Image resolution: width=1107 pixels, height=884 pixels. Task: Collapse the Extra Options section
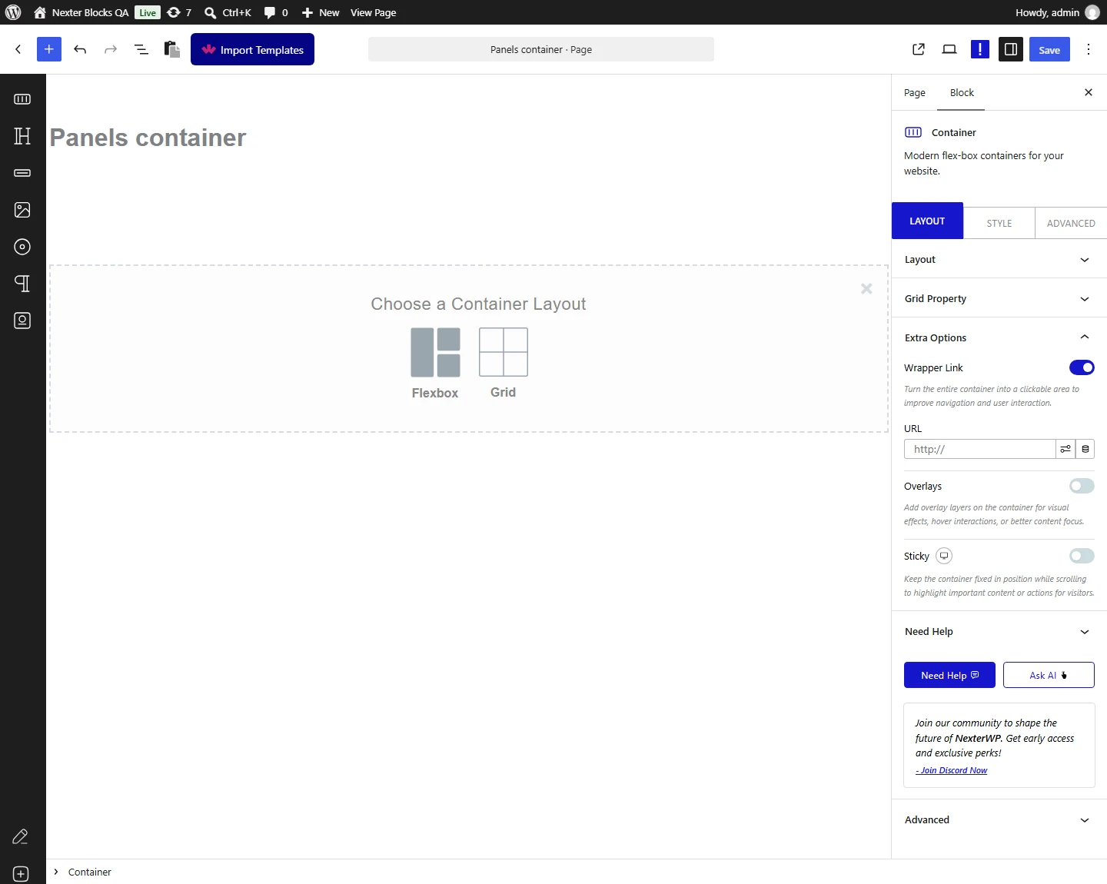[999, 337]
